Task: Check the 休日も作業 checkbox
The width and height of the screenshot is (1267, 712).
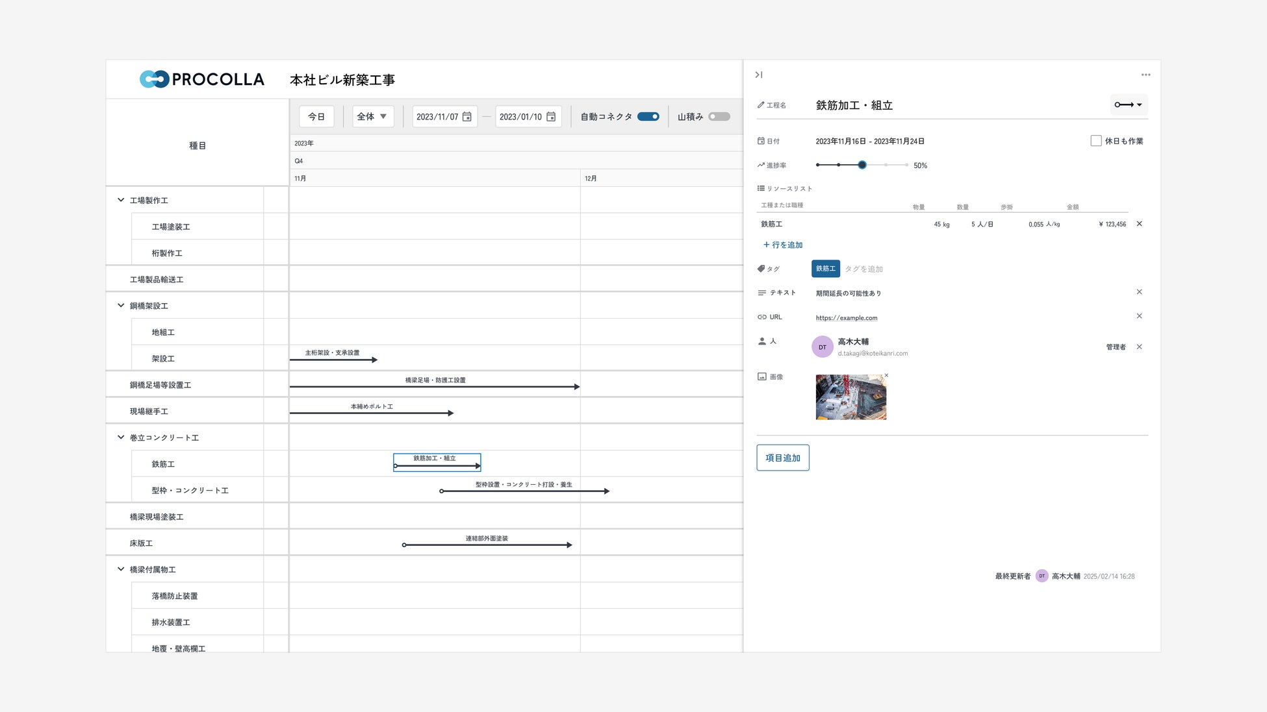Action: point(1096,141)
